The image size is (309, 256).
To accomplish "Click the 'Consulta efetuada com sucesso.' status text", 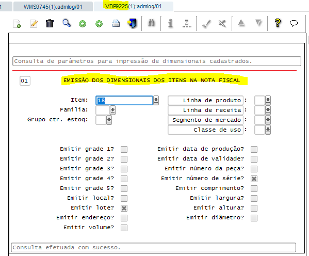I will (x=67, y=247).
